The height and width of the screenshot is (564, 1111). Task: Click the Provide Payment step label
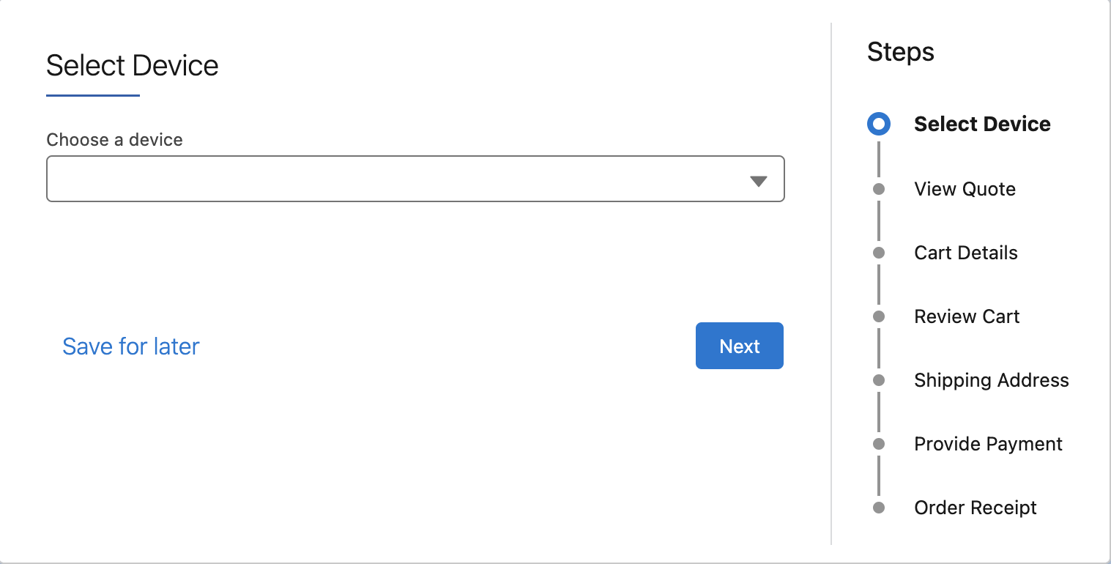point(988,443)
